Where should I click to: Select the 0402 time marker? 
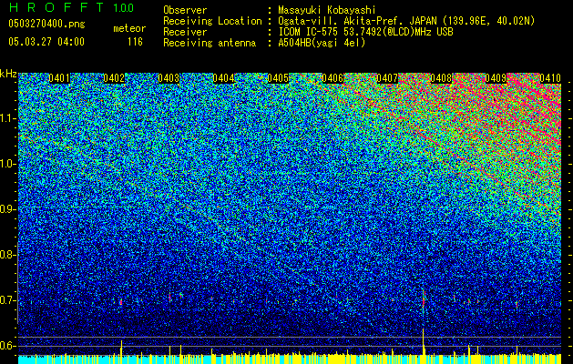[114, 78]
